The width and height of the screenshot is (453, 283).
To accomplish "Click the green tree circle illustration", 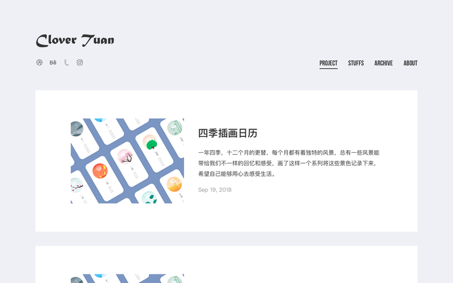I will coord(151,142).
